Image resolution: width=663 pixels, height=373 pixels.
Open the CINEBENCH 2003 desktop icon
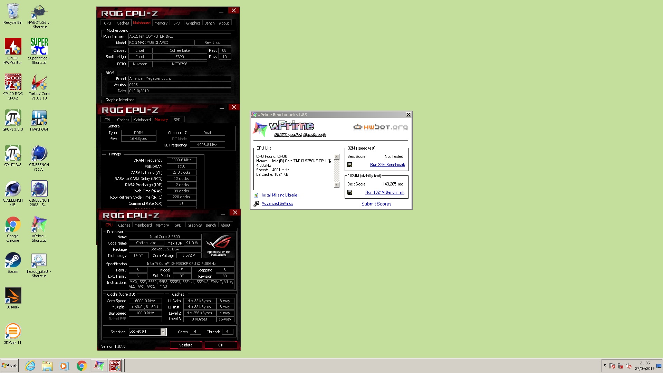tap(39, 193)
